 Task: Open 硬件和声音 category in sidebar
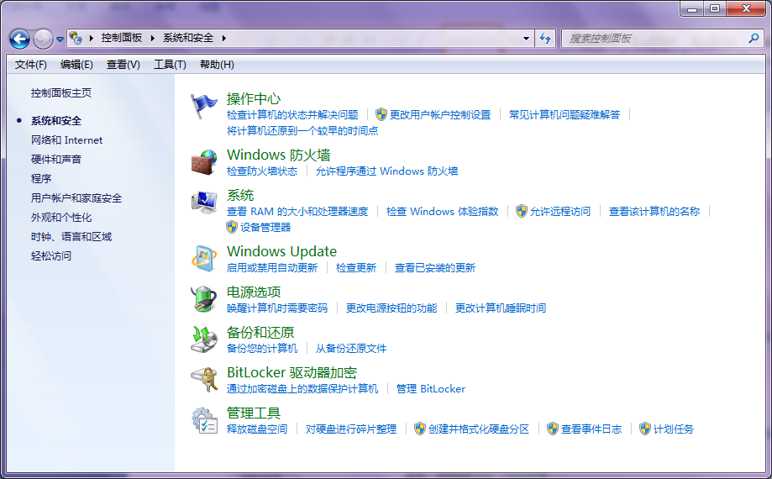pos(56,160)
